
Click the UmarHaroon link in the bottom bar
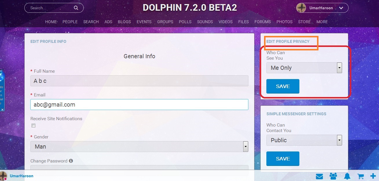pyautogui.click(x=21, y=176)
